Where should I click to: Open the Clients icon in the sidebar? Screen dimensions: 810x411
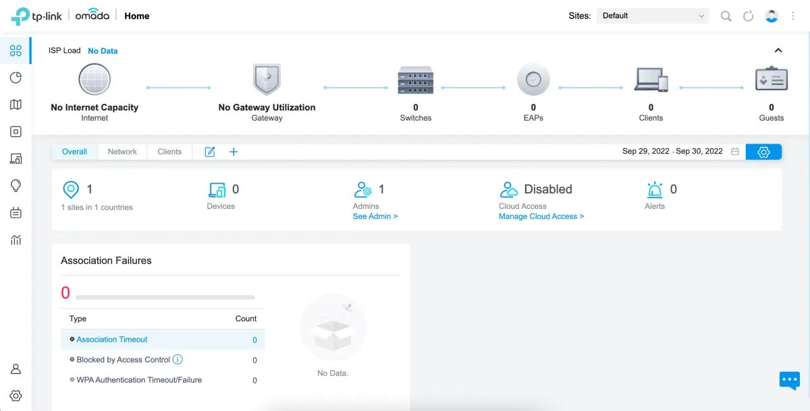click(x=16, y=158)
